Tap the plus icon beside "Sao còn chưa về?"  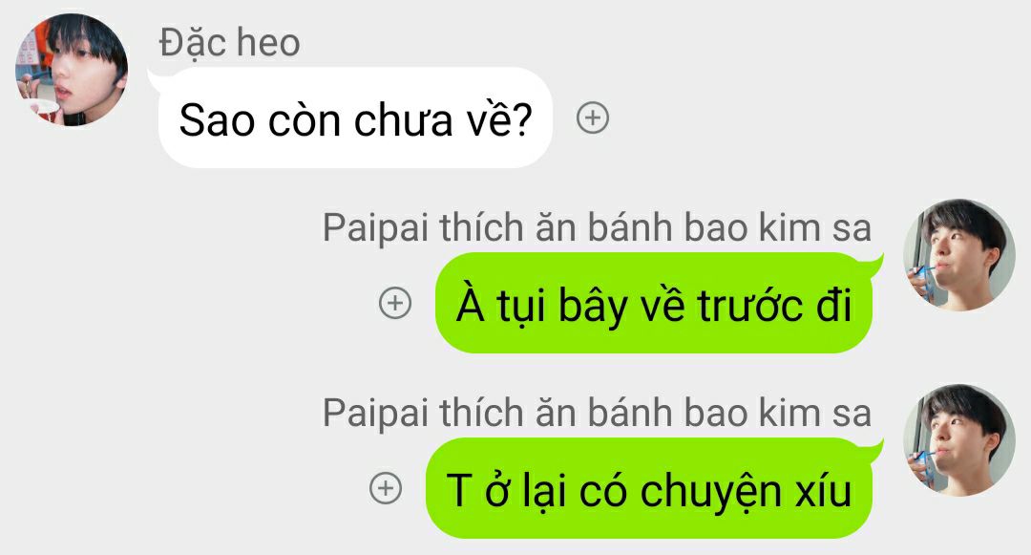593,118
